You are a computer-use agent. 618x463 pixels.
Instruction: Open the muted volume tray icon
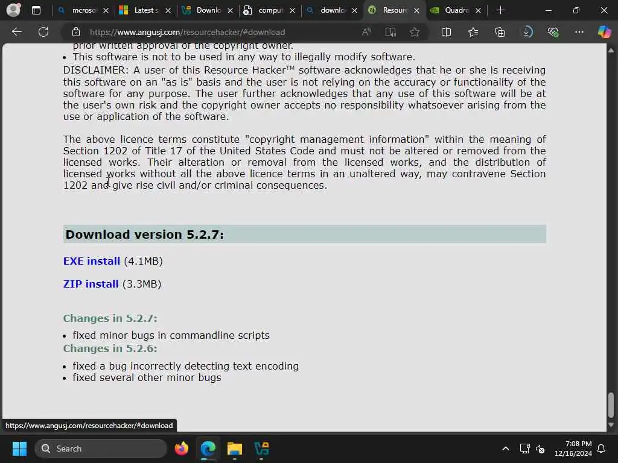[540, 449]
